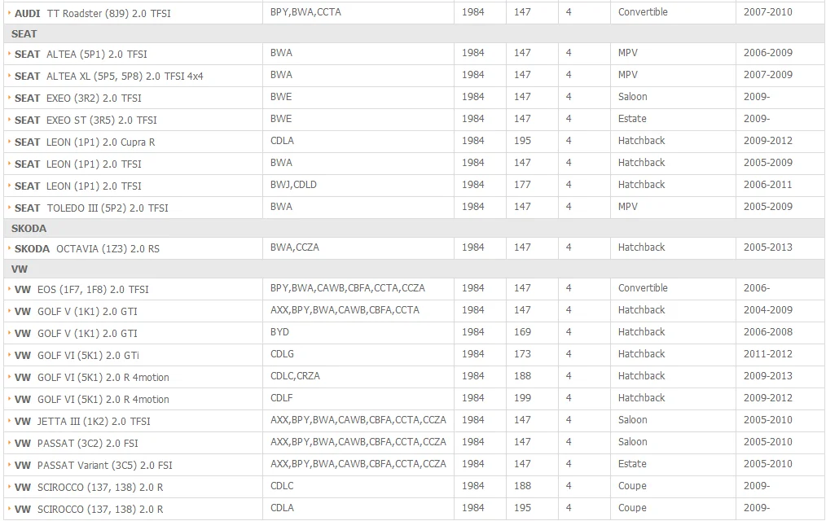
Task: Expand arrow beside VW PASSAT Variant (3C5)
Action: pos(10,465)
